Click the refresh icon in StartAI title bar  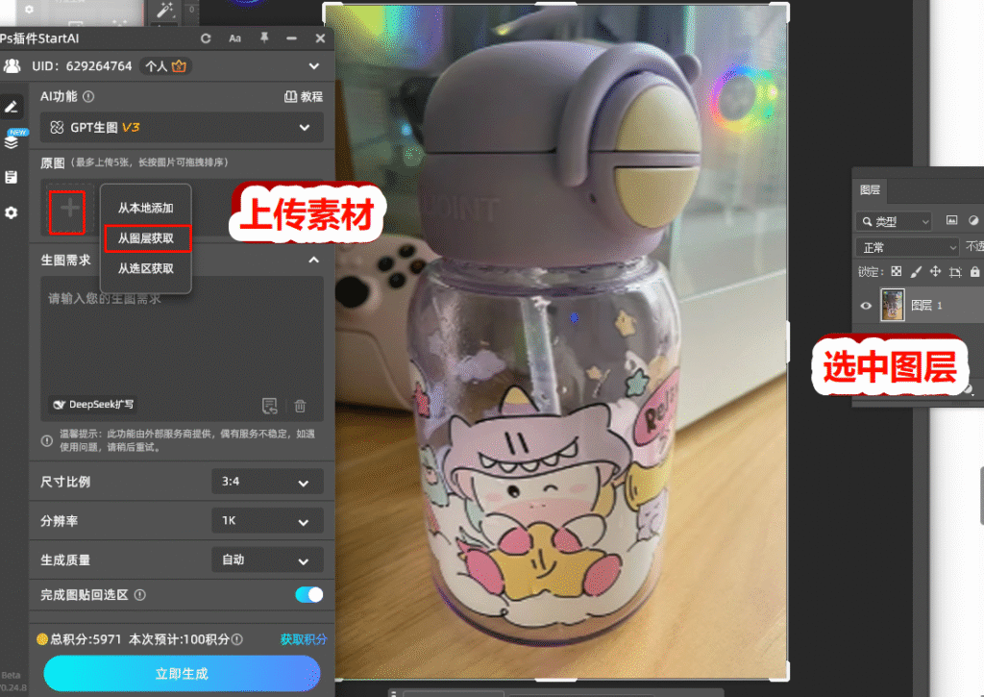pyautogui.click(x=206, y=38)
